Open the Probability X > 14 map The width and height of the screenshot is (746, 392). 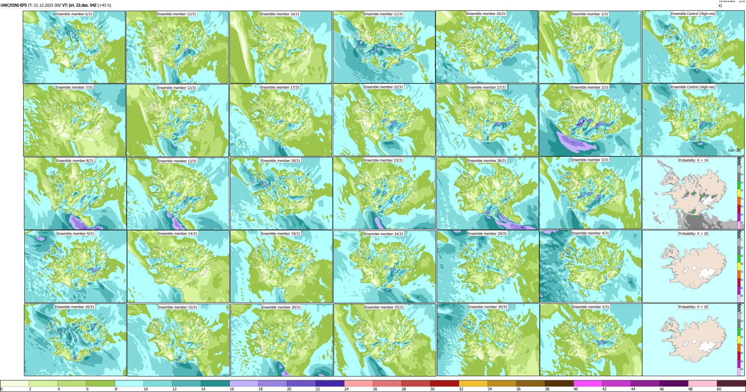pos(693,193)
